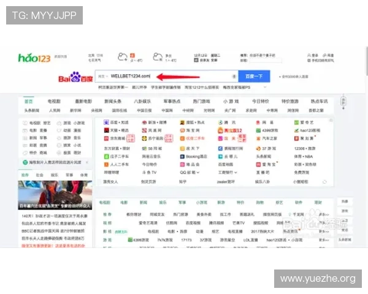Open the 小游戏 navigation tab

pos(231,101)
